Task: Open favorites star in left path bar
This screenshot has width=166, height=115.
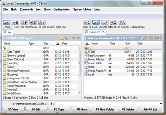Action: pyautogui.click(x=74, y=38)
